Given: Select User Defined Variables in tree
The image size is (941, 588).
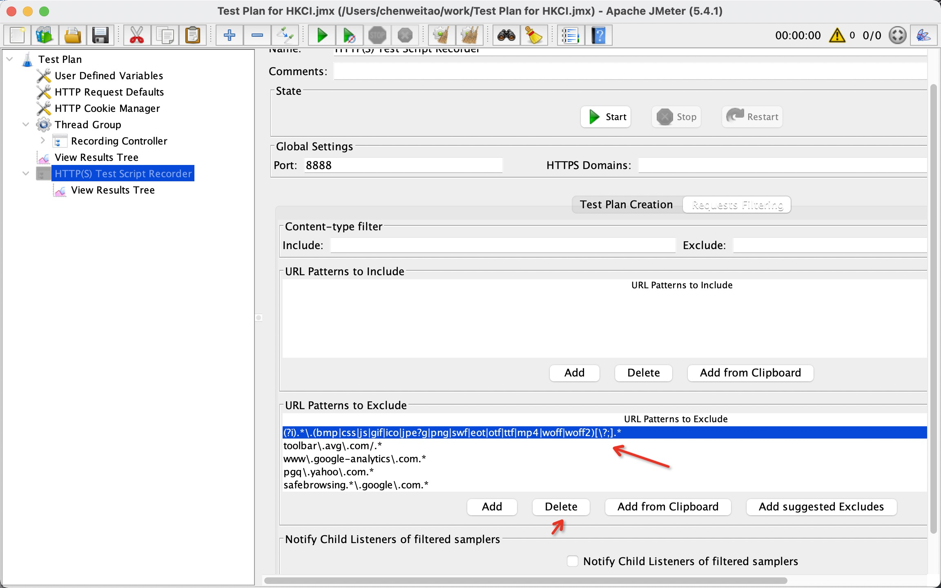Looking at the screenshot, I should click(109, 76).
